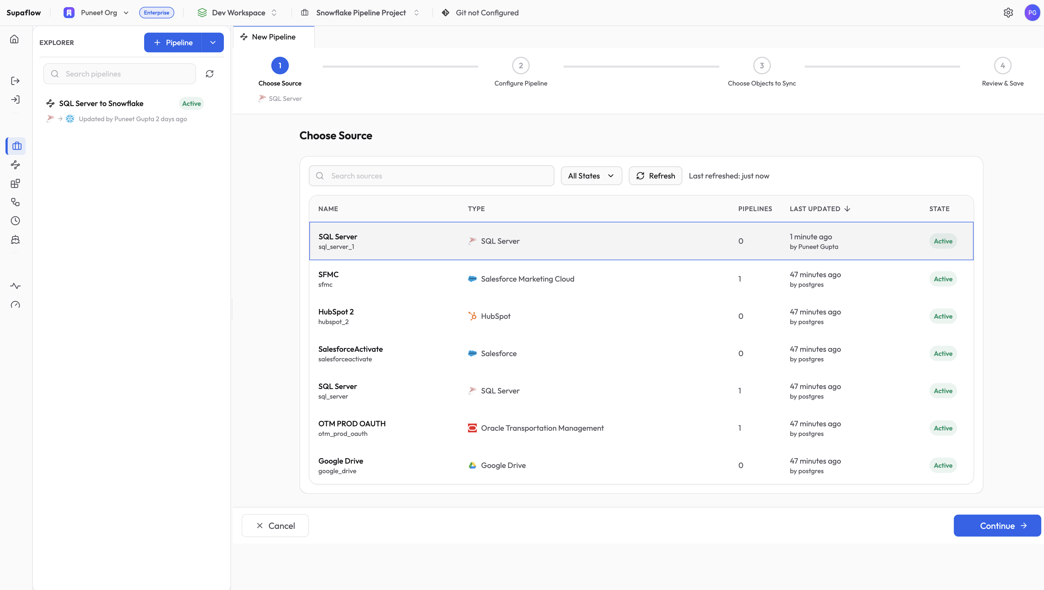
Task: Click the PG user avatar
Action: (x=1032, y=13)
